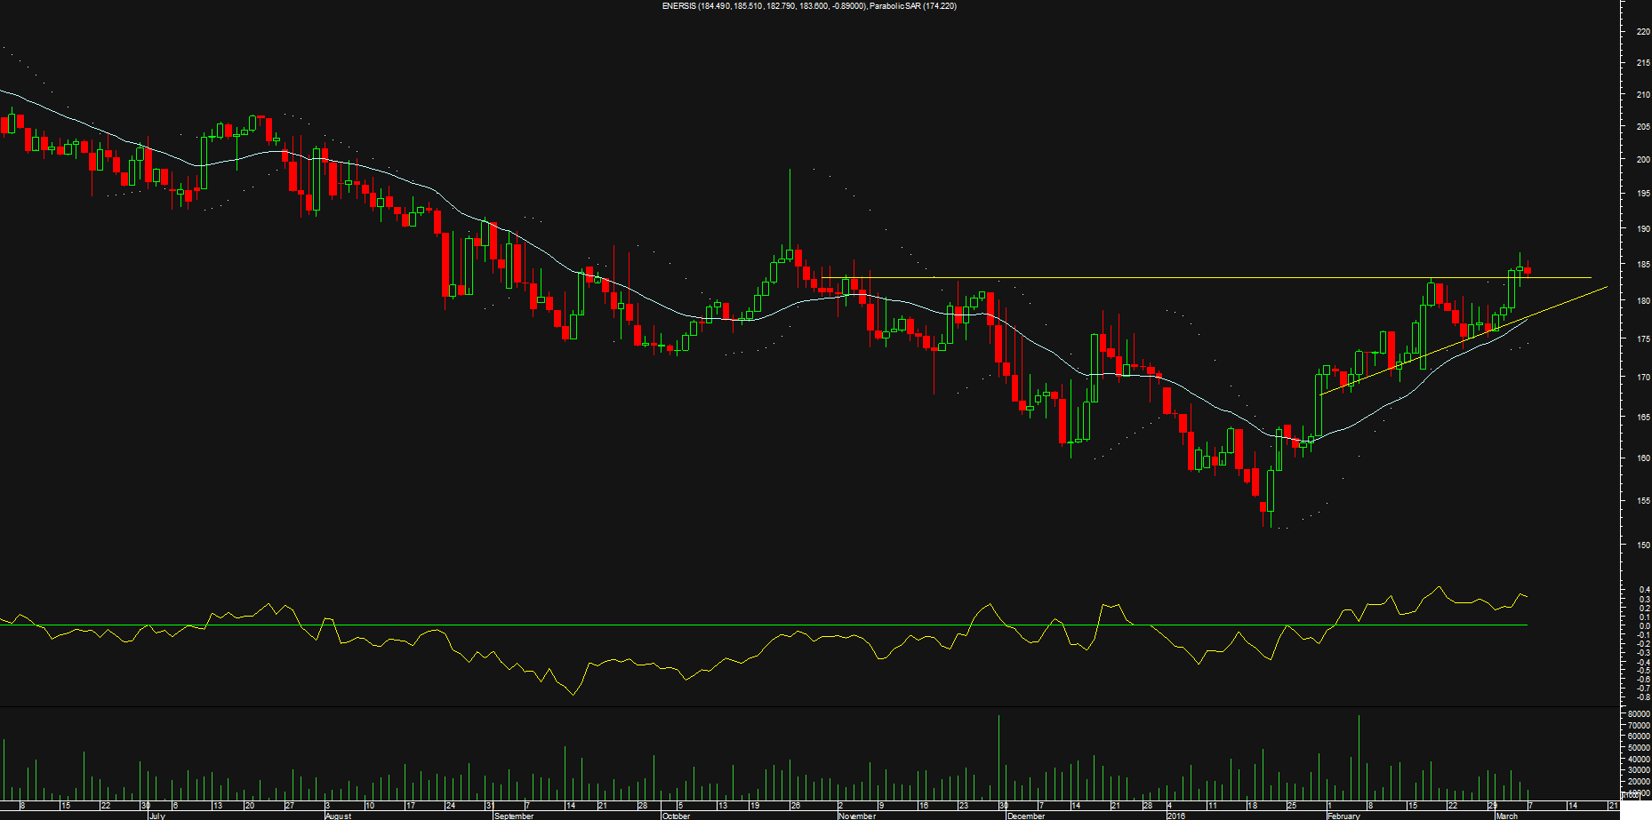The height and width of the screenshot is (820, 1652).
Task: Click the x1000 volume scale label
Action: [1629, 795]
